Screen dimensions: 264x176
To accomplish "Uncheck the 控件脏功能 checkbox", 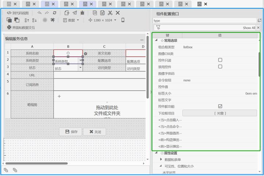I will 220,106.
